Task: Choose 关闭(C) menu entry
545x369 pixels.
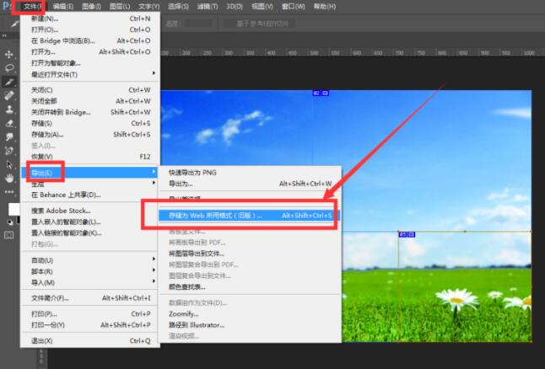Action: click(x=90, y=90)
